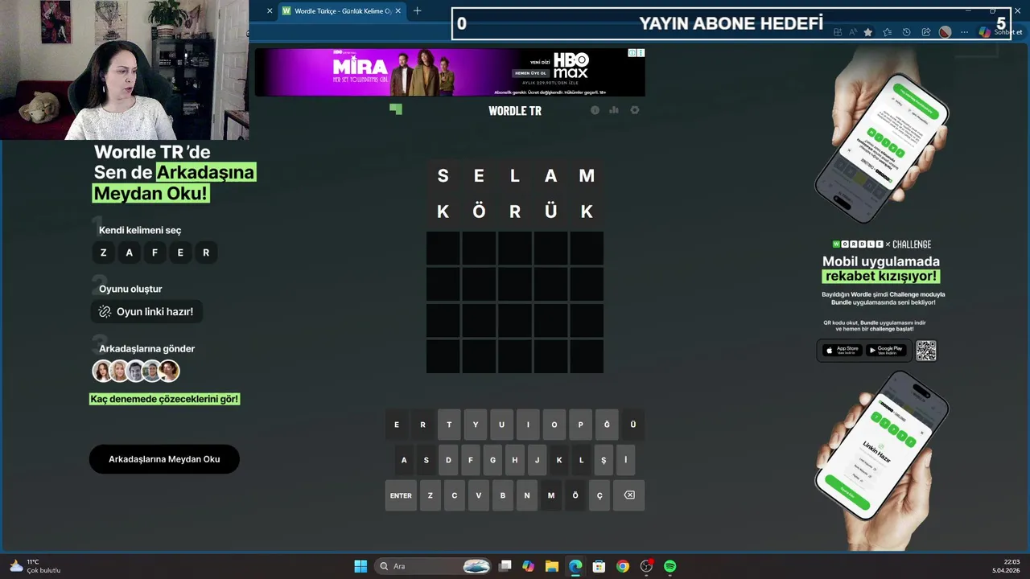Image resolution: width=1030 pixels, height=579 pixels.
Task: Click the ENTER key on keyboard
Action: click(x=401, y=495)
